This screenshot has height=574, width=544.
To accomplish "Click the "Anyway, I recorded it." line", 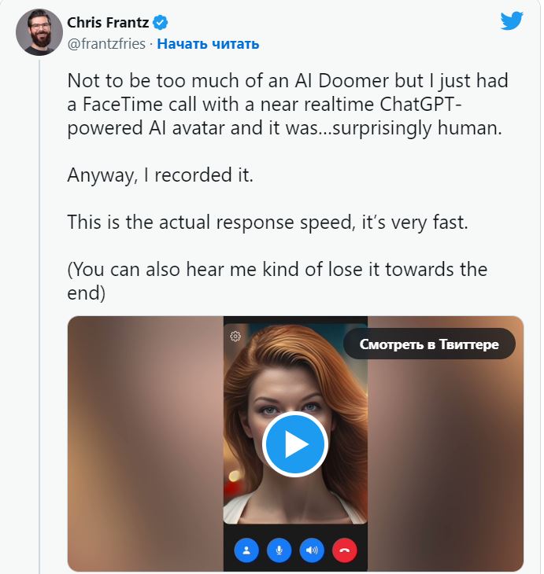I will 161,175.
